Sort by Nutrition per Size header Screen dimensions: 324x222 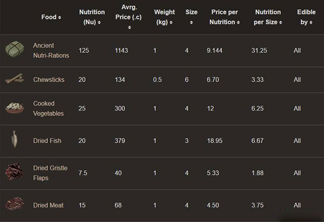(268, 17)
